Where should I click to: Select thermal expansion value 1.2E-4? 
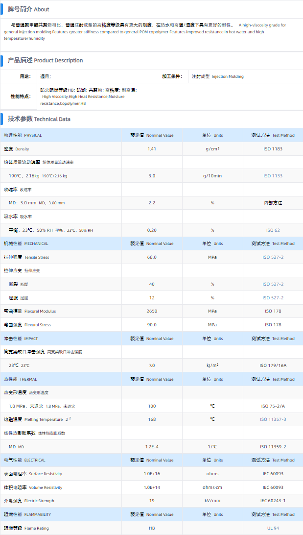[152, 447]
